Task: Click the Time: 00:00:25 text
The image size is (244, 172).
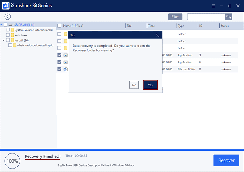Action: click(76, 156)
